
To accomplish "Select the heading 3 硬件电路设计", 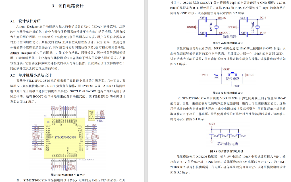I will tap(68, 5).
